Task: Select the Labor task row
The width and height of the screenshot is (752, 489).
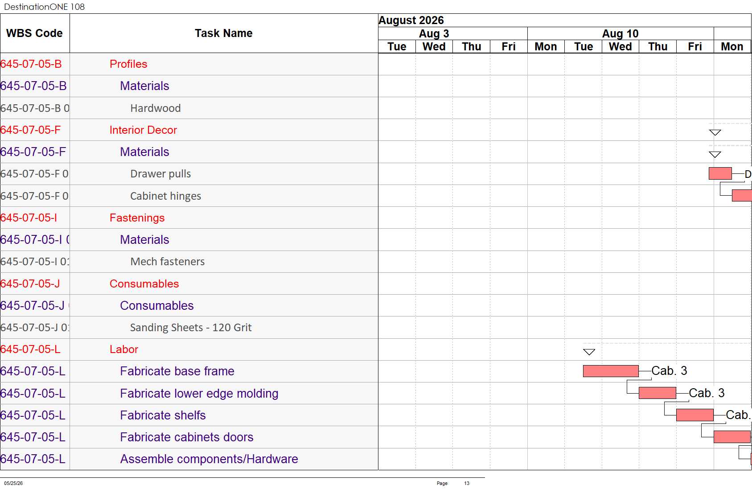Action: coord(189,349)
